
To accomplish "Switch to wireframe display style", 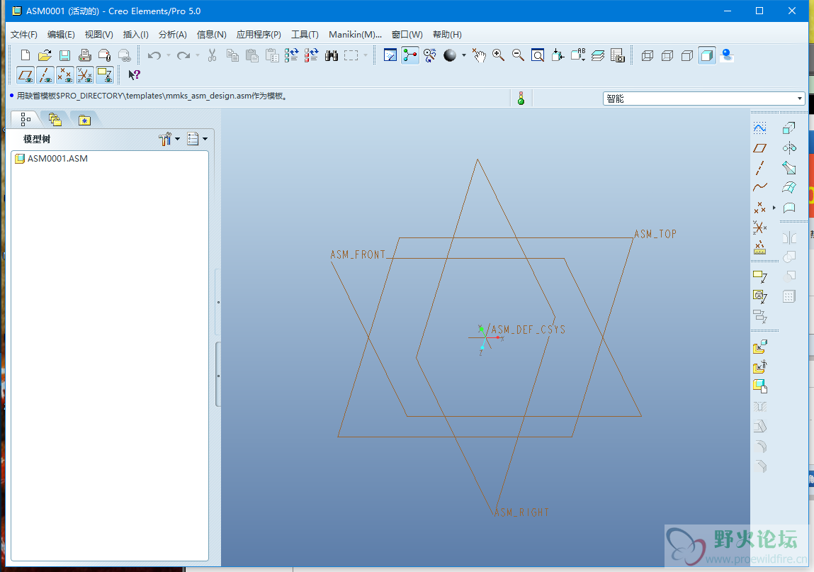I will 647,55.
